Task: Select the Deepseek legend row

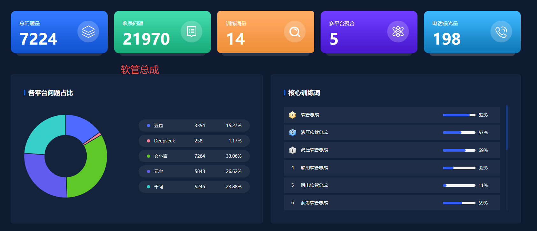Action: (x=194, y=141)
